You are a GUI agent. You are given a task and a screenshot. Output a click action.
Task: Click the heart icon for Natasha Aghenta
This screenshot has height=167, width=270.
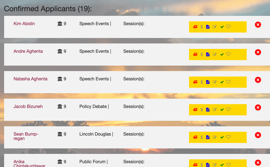click(x=229, y=82)
